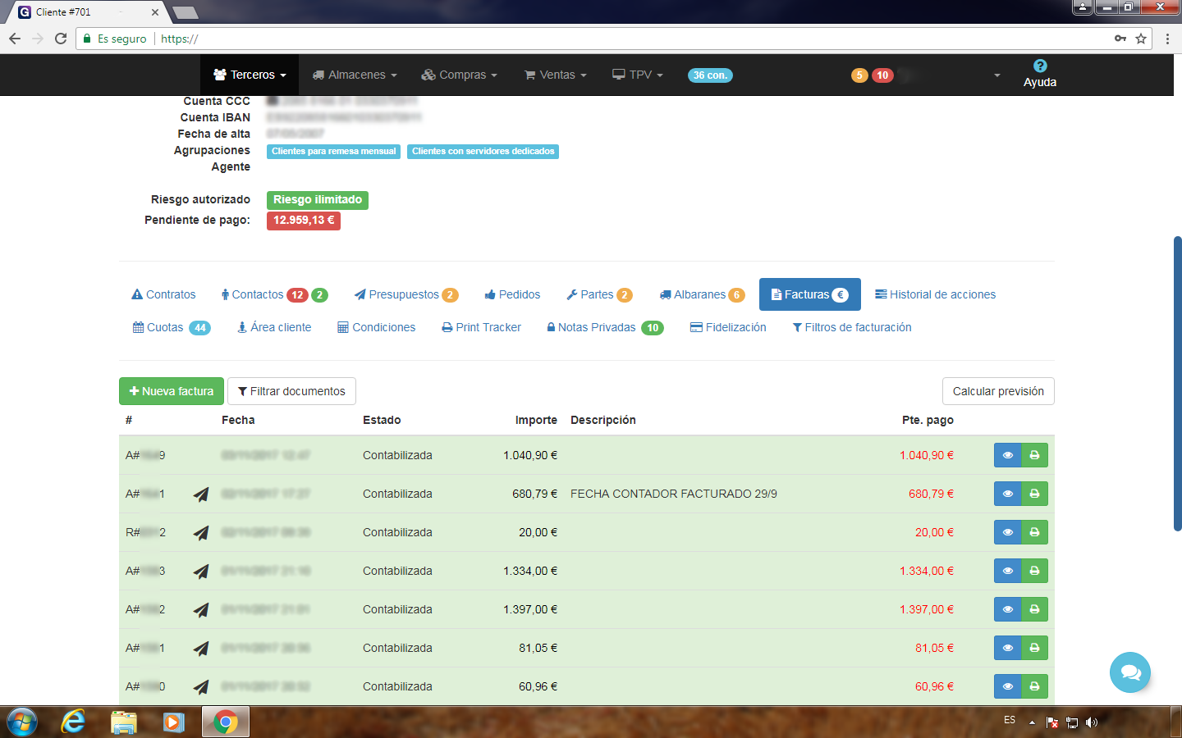Screen dimensions: 1182x738
Task: Click the page vertical scrollbar thumb
Action: tap(1177, 384)
